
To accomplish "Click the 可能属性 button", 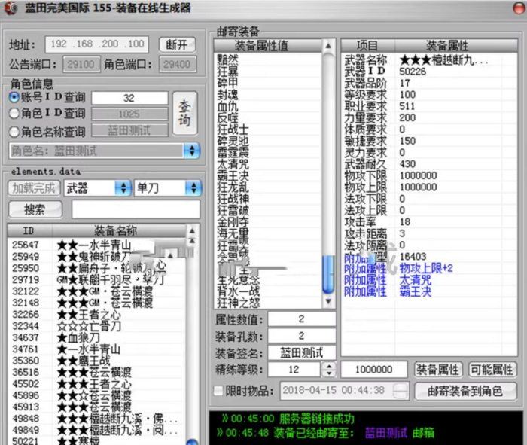I will pyautogui.click(x=492, y=370).
